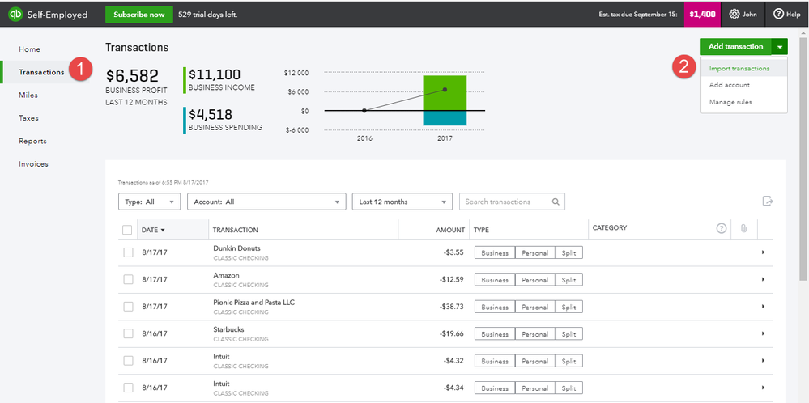Check the select-all checkbox in the table header

coord(127,230)
